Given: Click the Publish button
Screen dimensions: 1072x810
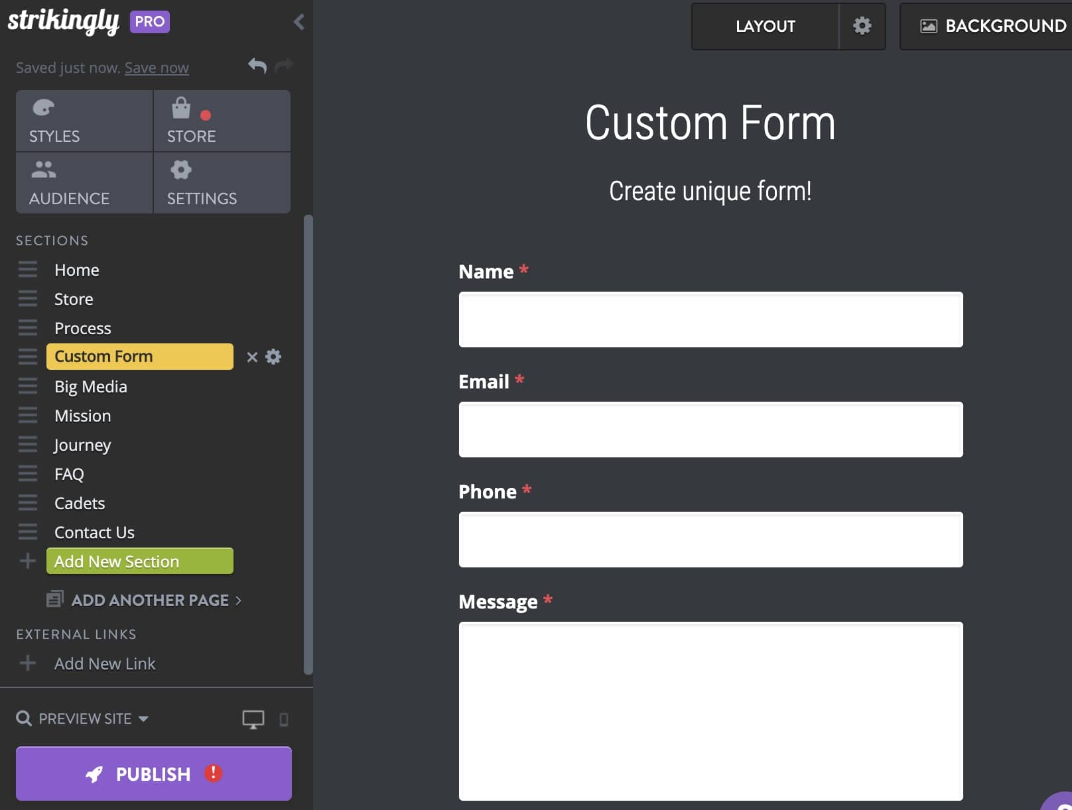Looking at the screenshot, I should pyautogui.click(x=153, y=774).
